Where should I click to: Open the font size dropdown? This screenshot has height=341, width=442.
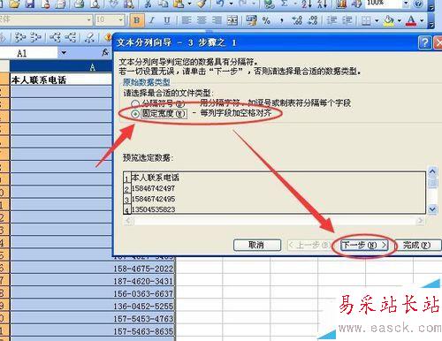pos(120,20)
